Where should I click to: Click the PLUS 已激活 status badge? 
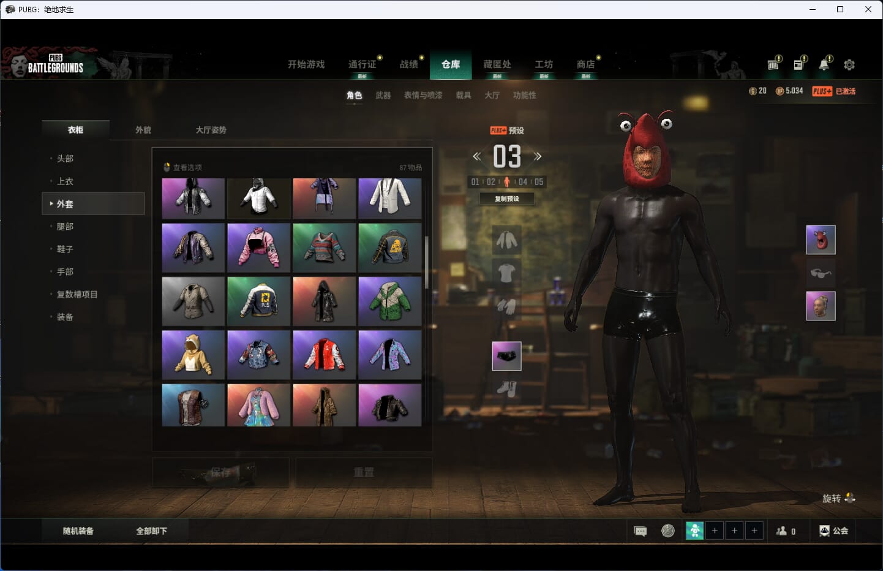click(x=833, y=91)
